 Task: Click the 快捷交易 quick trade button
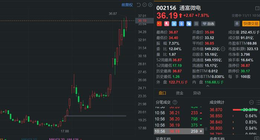pyautogui.click(x=251, y=24)
